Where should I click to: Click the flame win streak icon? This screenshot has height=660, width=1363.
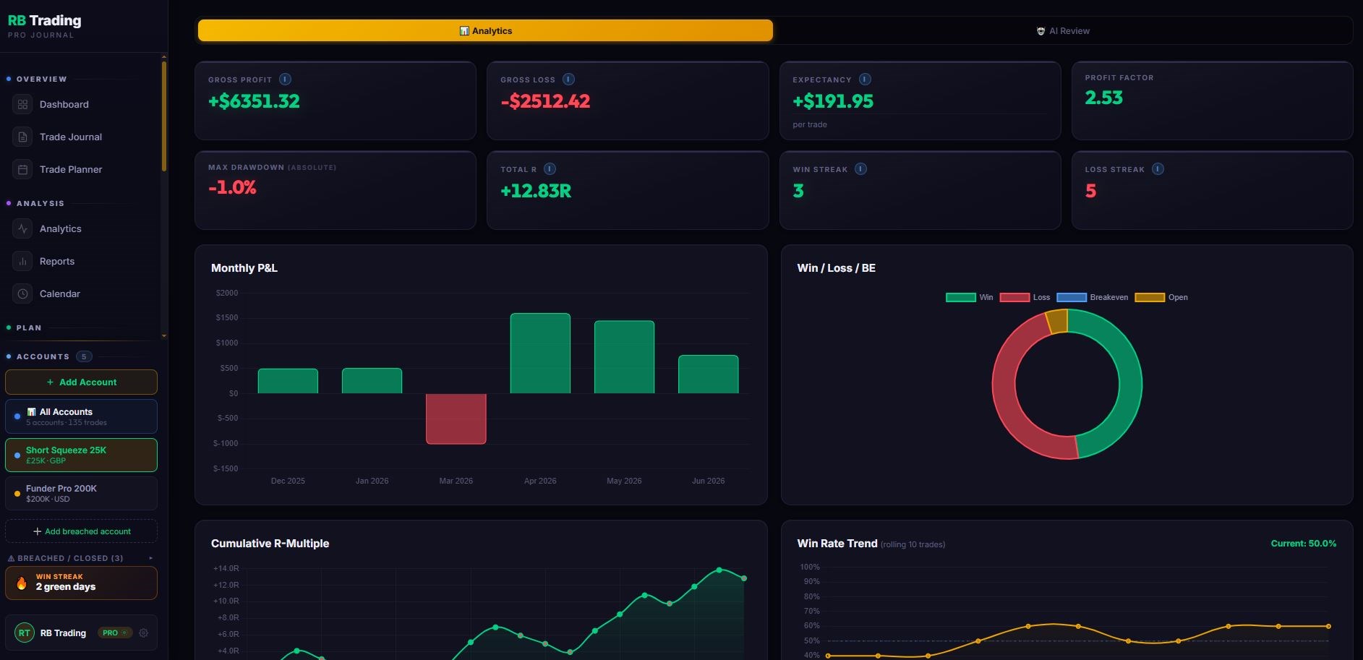click(22, 583)
